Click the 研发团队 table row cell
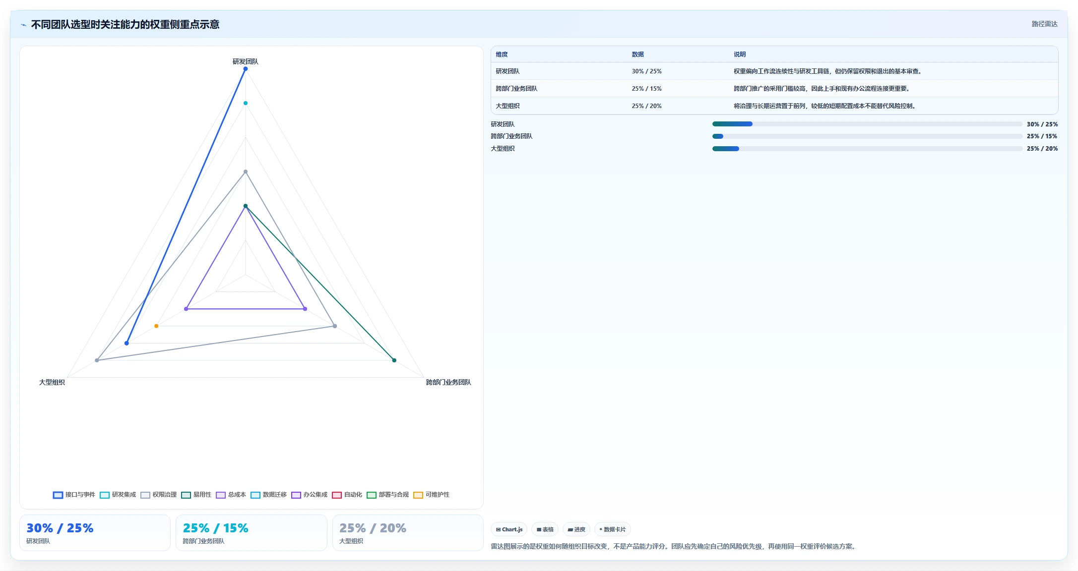The image size is (1078, 571). coord(507,71)
